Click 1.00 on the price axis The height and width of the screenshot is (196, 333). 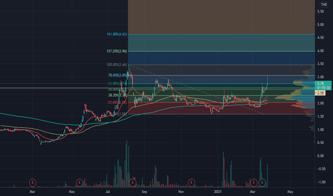click(x=320, y=130)
